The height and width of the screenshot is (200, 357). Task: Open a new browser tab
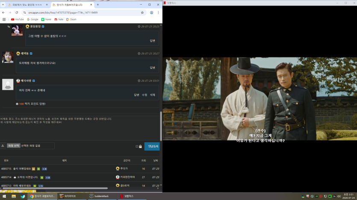(x=98, y=5)
